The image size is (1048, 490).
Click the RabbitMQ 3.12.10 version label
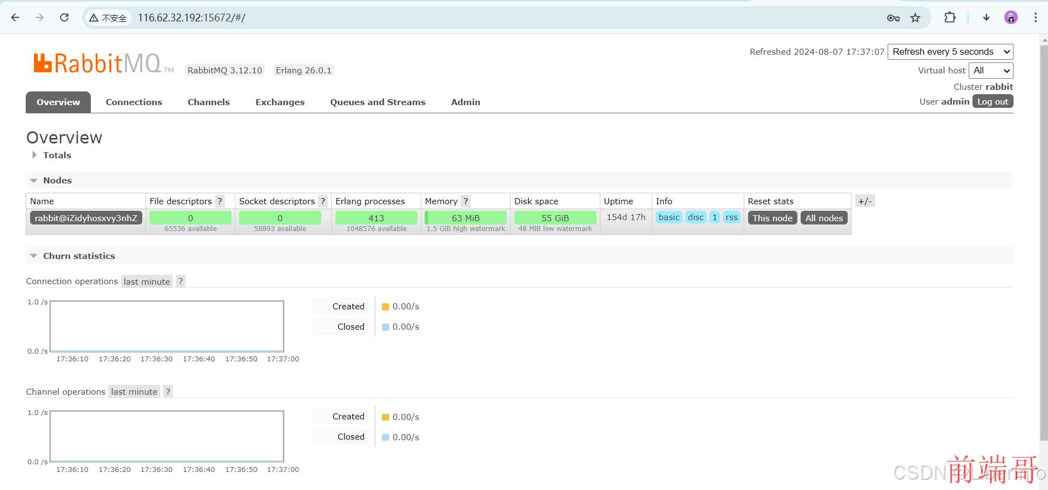224,70
